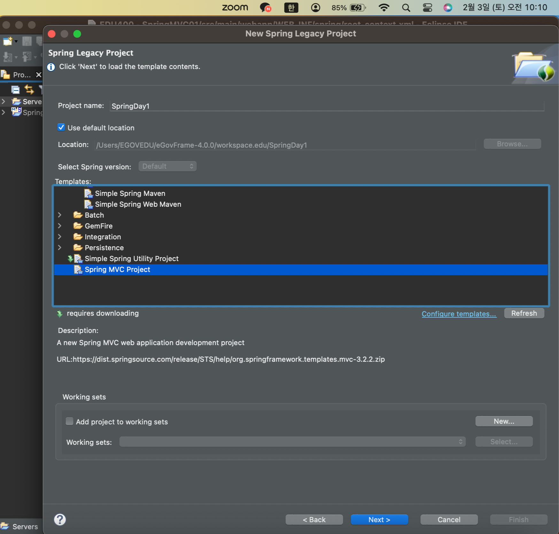Image resolution: width=559 pixels, height=534 pixels.
Task: Click the New... working set button
Action: pos(504,421)
